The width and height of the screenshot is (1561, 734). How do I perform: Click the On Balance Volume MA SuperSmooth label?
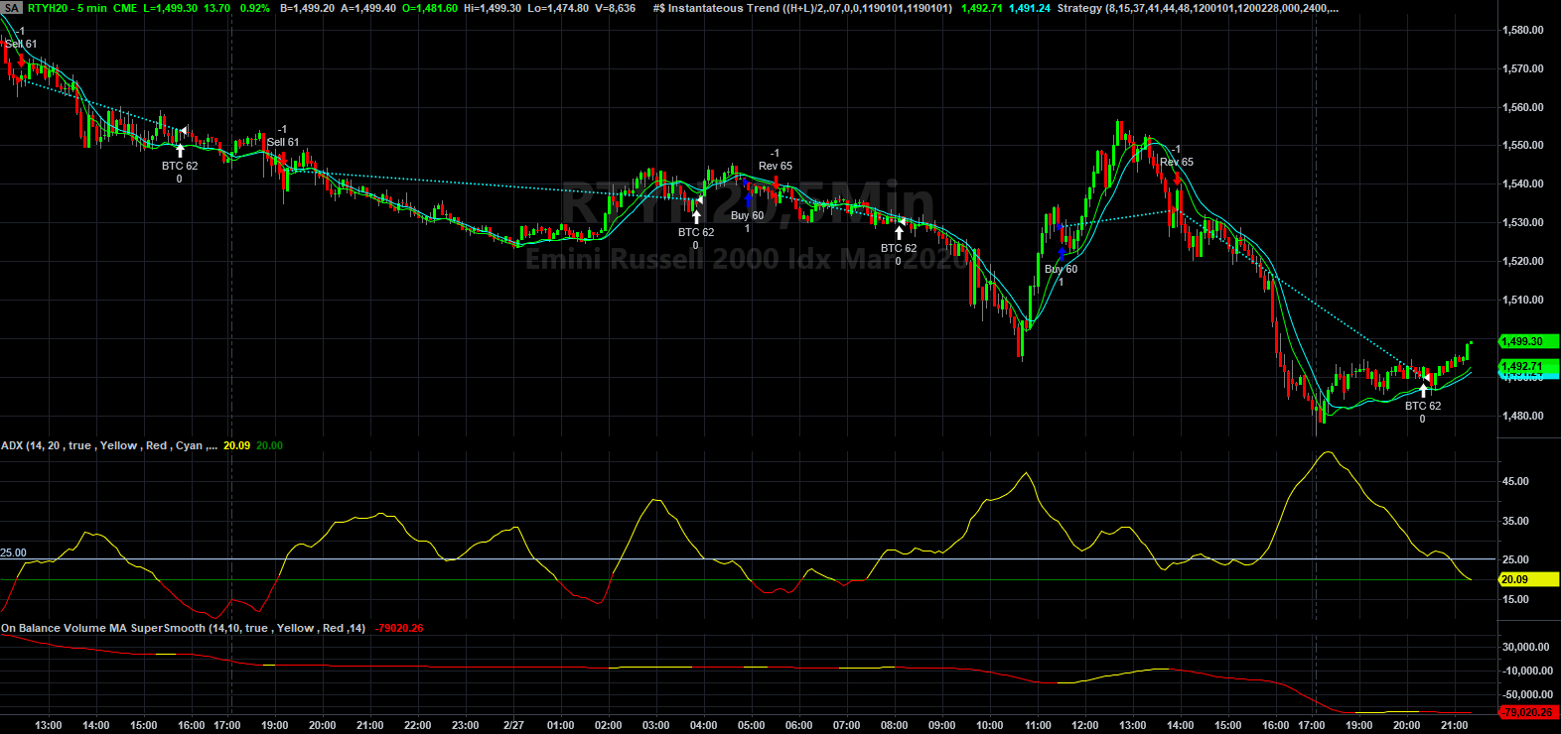pos(183,628)
